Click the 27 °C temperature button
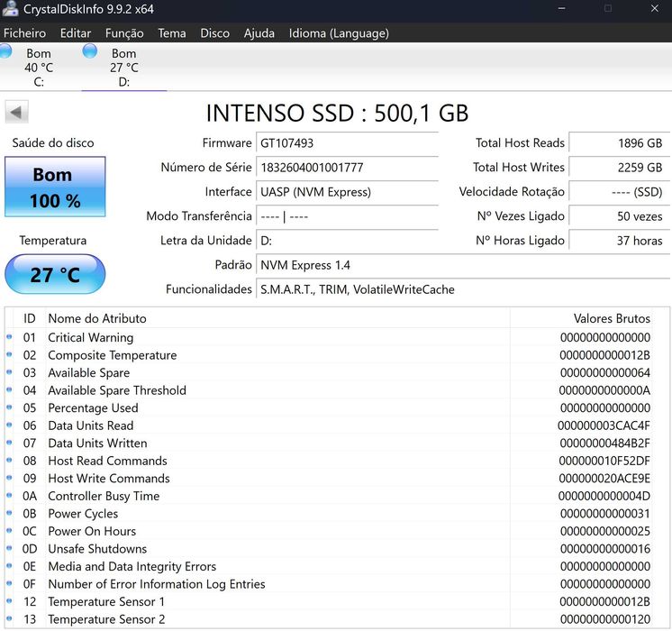This screenshot has width=672, height=631. (x=55, y=274)
